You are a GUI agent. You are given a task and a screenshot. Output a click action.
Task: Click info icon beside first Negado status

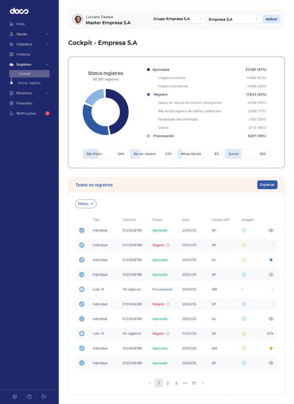point(168,245)
